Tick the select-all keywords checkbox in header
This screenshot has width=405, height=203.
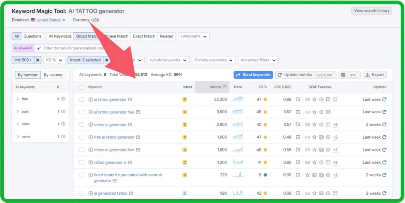pos(82,87)
